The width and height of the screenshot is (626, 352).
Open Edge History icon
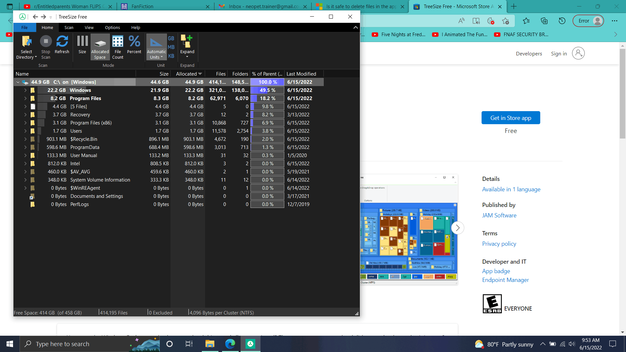tap(562, 21)
